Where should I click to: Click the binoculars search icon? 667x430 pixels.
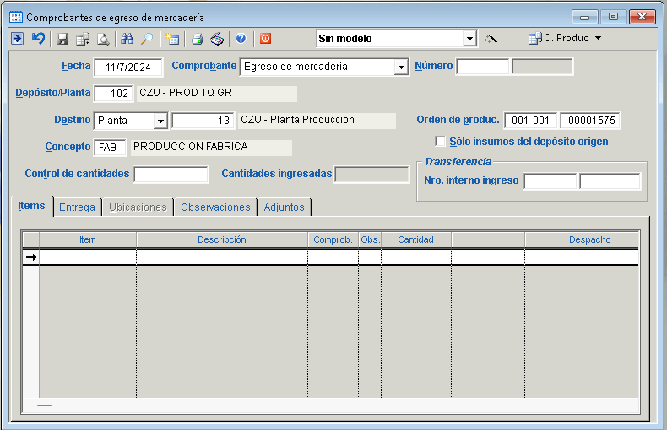pos(127,39)
